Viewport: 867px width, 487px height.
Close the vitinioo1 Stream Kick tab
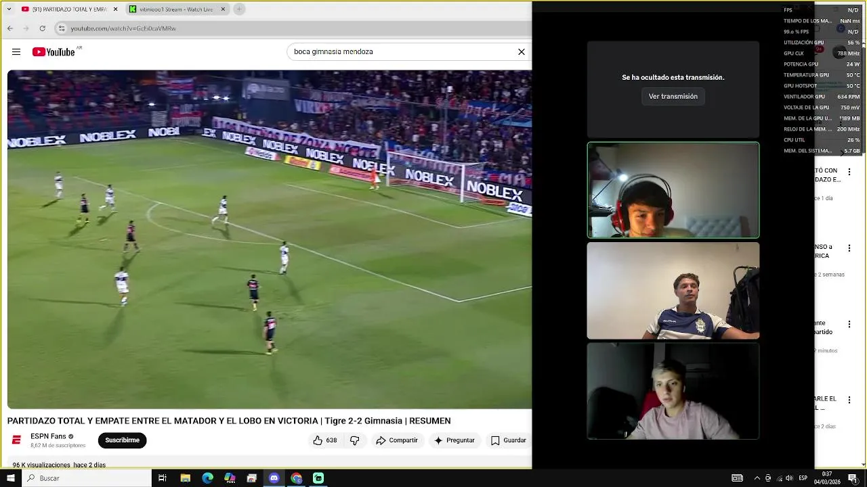click(223, 9)
